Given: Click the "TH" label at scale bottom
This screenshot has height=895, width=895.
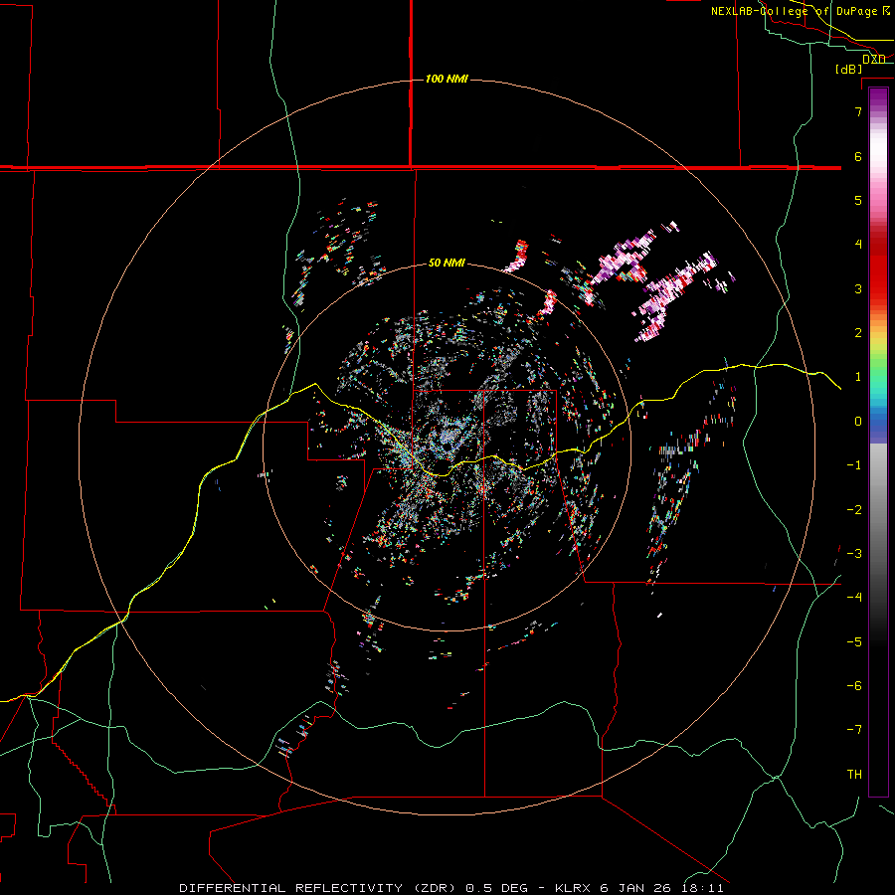Looking at the screenshot, I should pos(854,775).
